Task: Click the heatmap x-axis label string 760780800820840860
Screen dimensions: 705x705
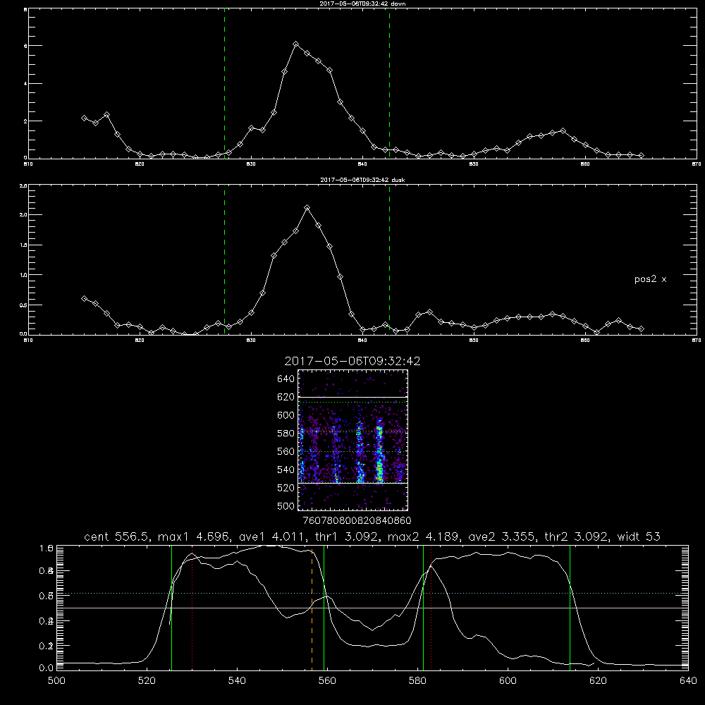Action: coord(357,520)
